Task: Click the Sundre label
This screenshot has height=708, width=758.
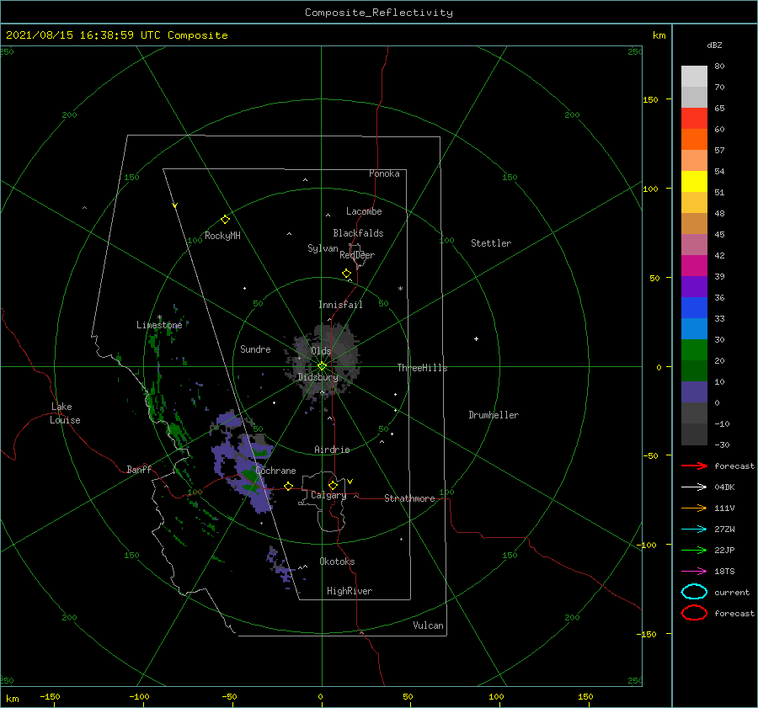Action: coord(255,349)
